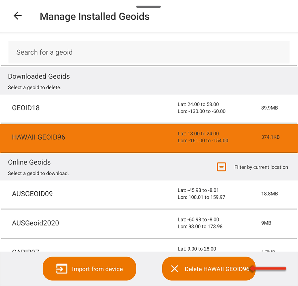Click the 9MB size of AUSGeoid2020
Viewport: 298px width, 286px height.
[266, 223]
